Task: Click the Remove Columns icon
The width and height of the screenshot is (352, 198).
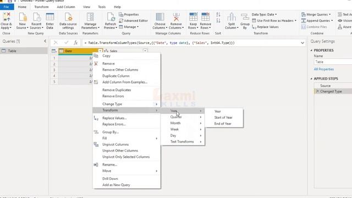Action: (x=176, y=18)
